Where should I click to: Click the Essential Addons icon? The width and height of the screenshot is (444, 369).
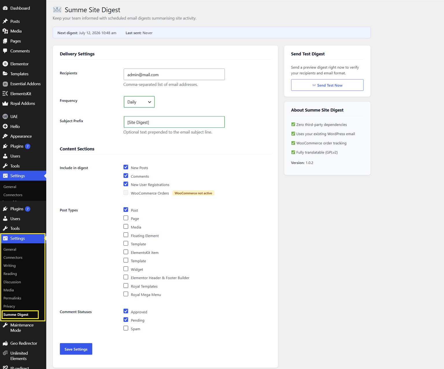coord(5,84)
